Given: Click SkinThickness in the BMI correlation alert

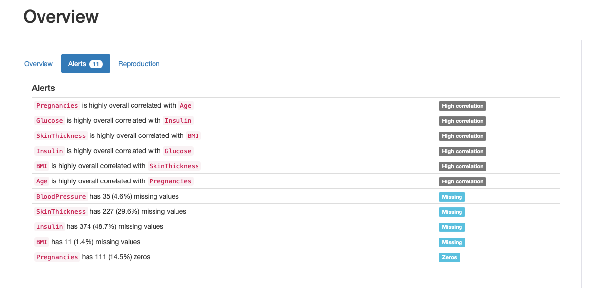Looking at the screenshot, I should click(x=61, y=136).
